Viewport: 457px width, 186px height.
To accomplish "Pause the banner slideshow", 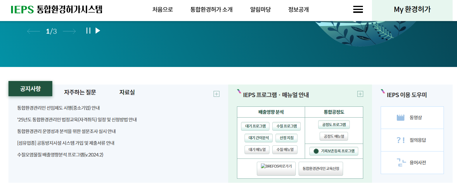I will point(88,30).
